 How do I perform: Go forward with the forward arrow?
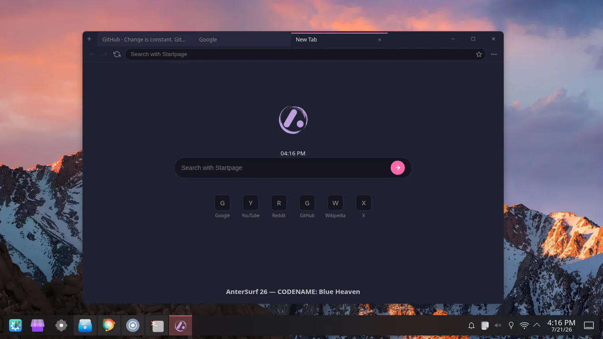tap(105, 54)
